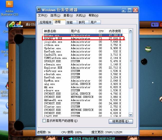Select the rfwstub.exe process row

82,74
